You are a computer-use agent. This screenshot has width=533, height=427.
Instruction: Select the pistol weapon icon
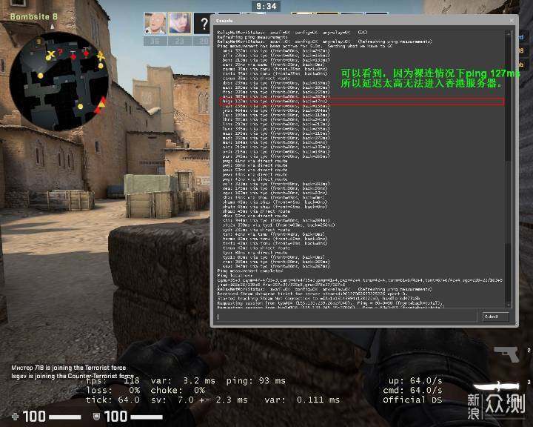pos(506,354)
